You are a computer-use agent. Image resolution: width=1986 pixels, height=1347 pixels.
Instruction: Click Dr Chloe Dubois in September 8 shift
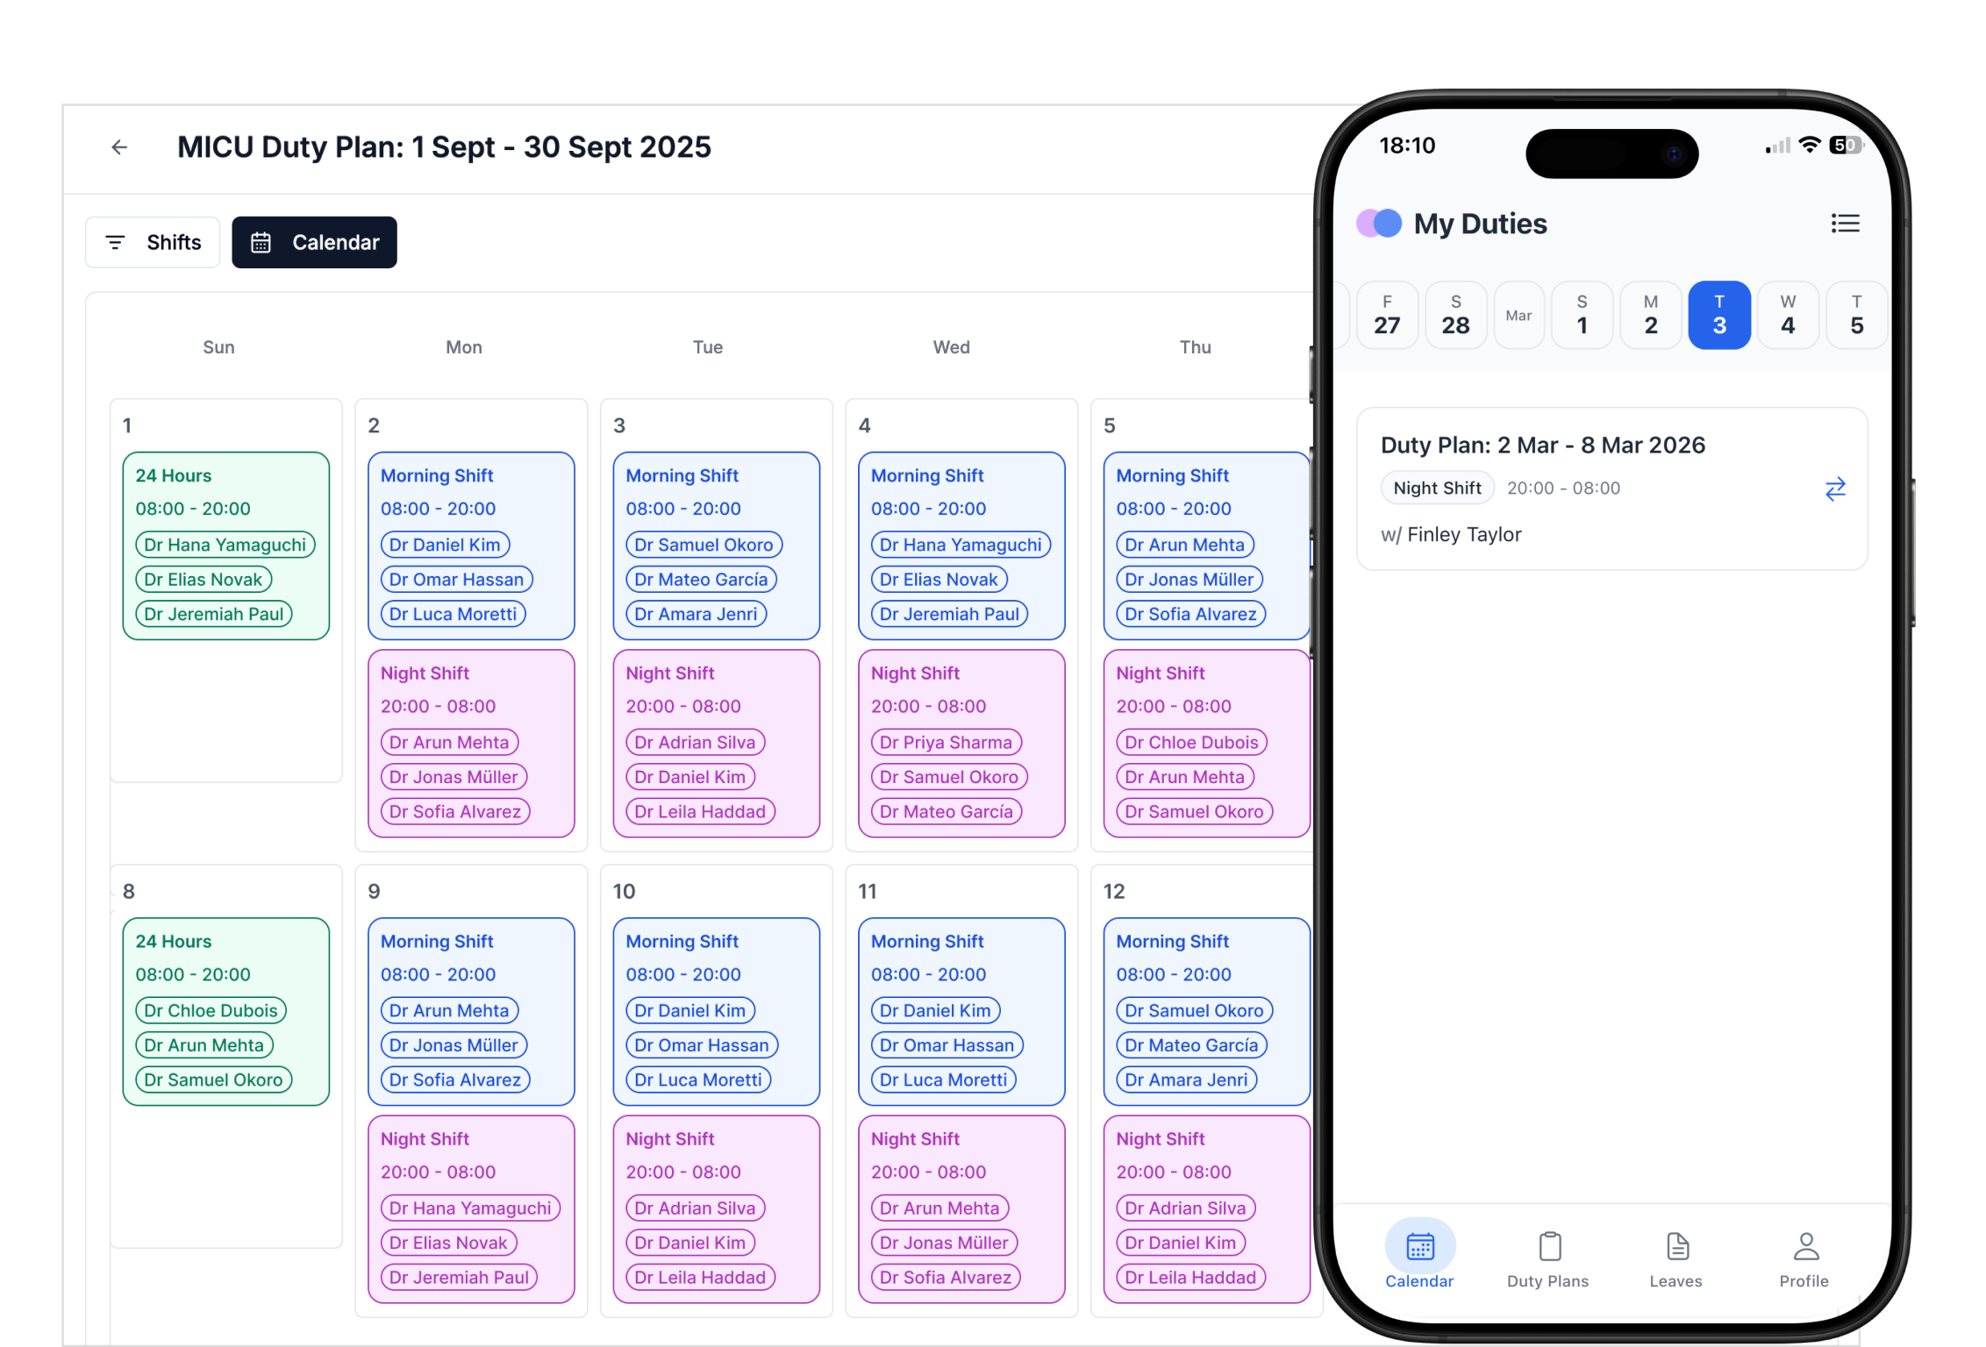[x=210, y=1010]
